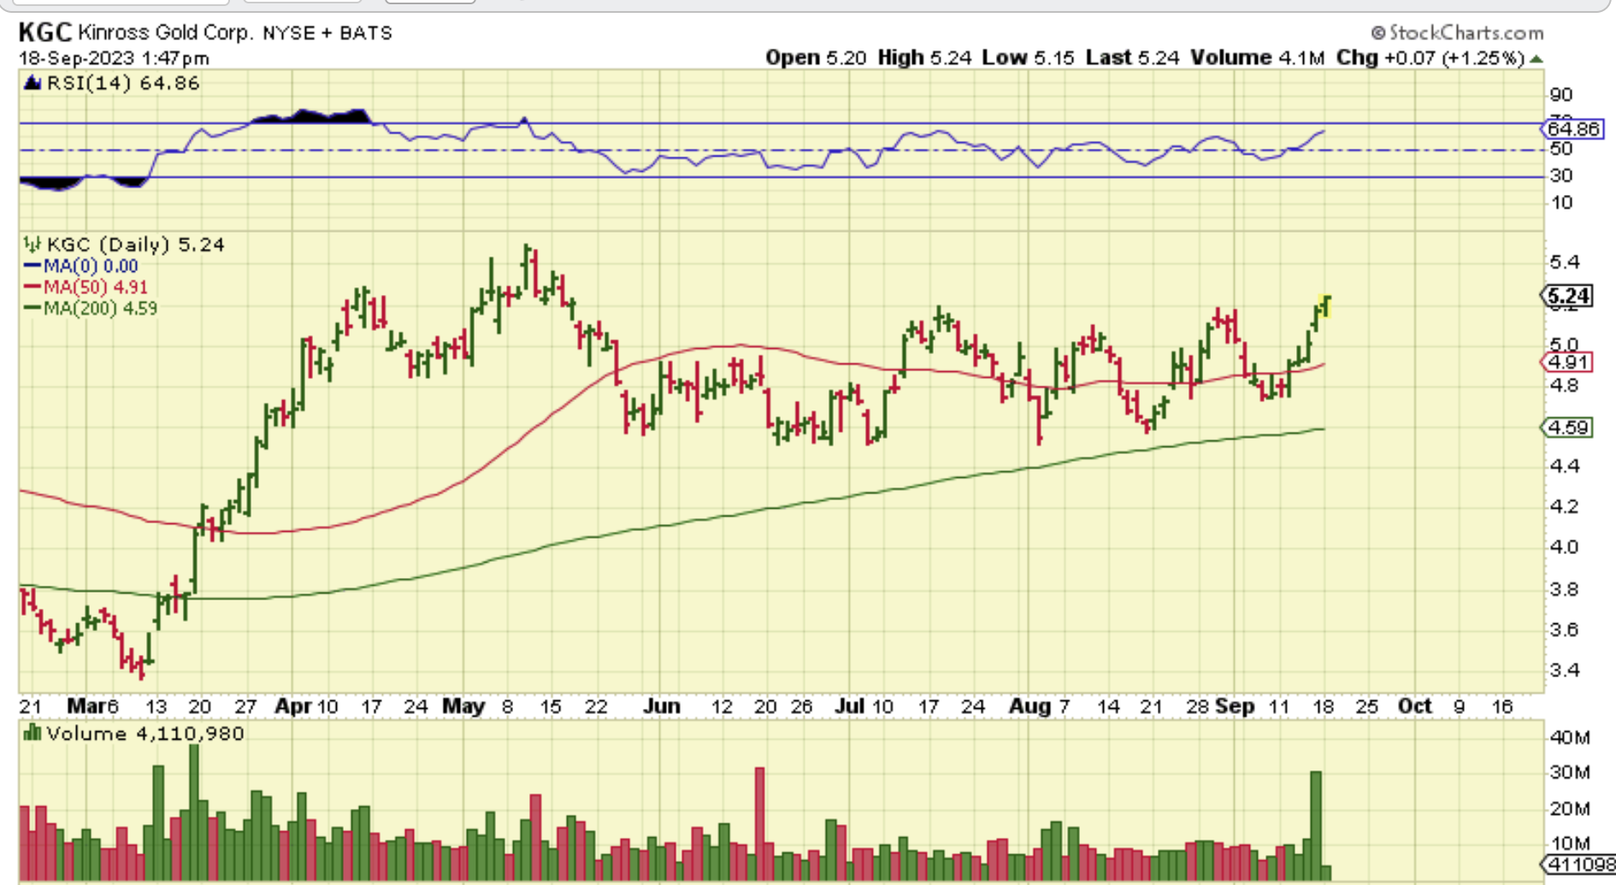The image size is (1616, 885).
Task: Click the Open 5.20 quote value
Action: pos(816,57)
